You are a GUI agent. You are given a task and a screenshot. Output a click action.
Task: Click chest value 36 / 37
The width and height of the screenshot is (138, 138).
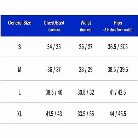tap(54, 69)
